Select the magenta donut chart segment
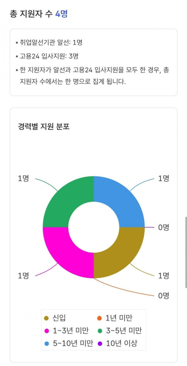 point(66,253)
